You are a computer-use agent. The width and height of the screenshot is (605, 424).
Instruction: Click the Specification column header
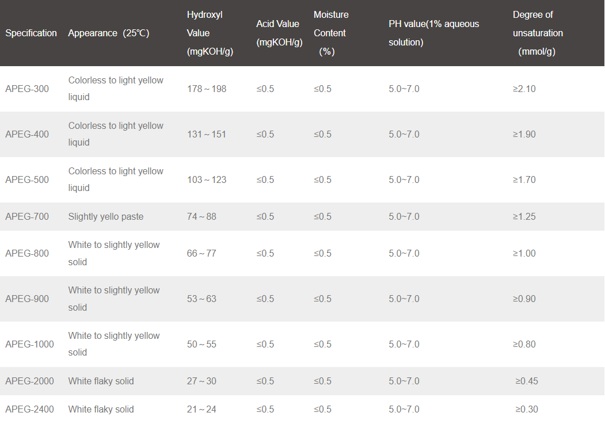(31, 33)
